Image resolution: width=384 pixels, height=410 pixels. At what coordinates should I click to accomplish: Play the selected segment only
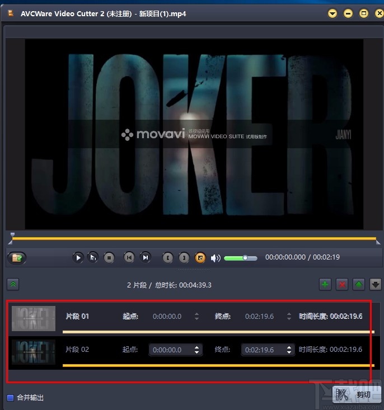93,258
